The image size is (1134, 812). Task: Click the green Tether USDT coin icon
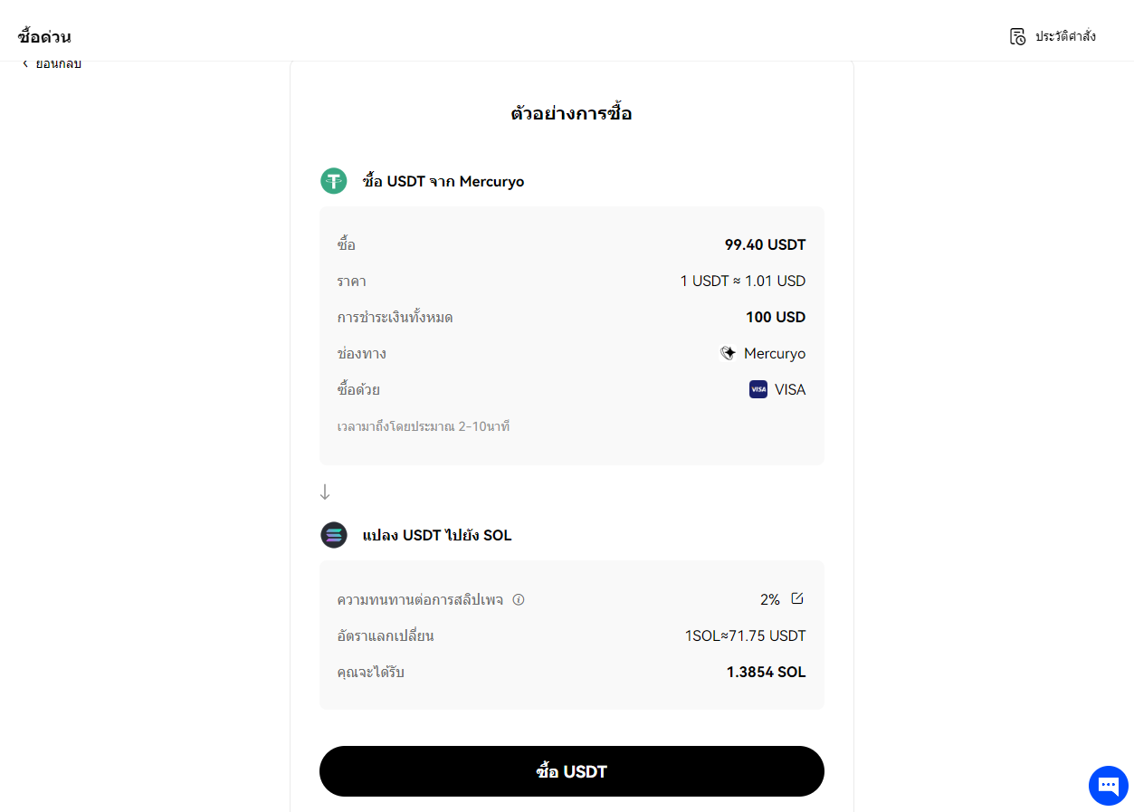(334, 181)
